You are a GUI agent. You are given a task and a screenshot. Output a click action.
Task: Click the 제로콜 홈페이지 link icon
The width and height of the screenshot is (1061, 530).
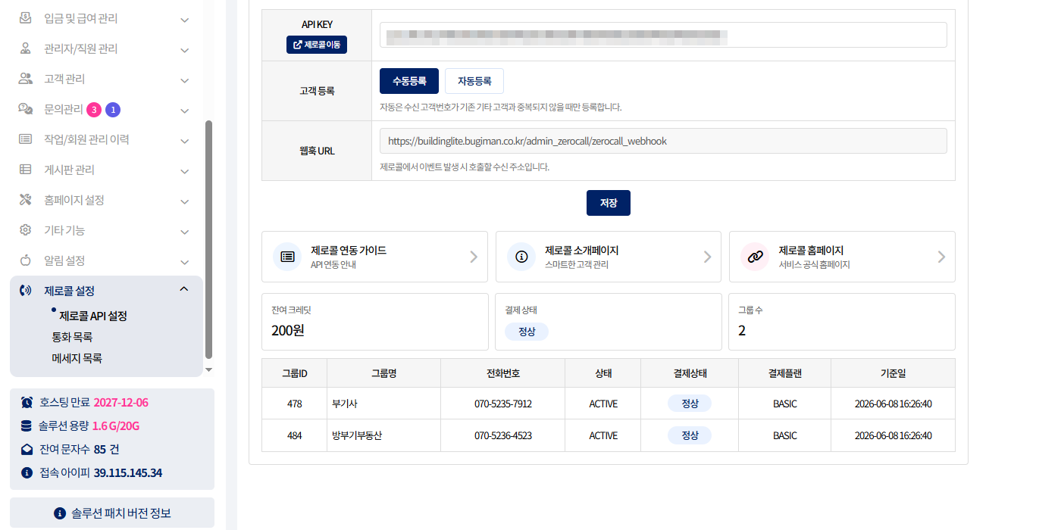754,257
